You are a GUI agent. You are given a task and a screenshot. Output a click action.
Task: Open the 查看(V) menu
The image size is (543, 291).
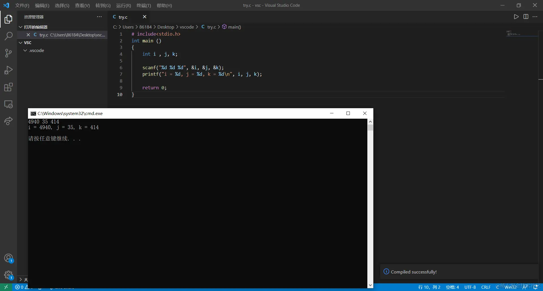[x=82, y=5]
